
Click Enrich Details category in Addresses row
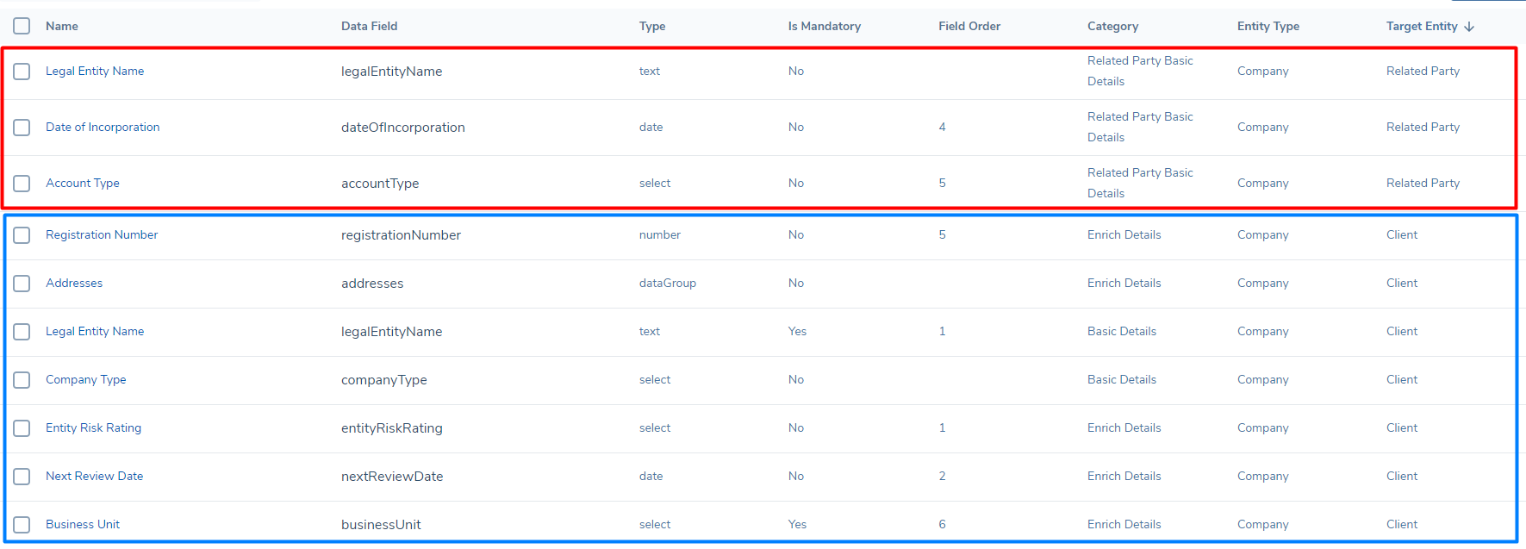tap(1124, 283)
